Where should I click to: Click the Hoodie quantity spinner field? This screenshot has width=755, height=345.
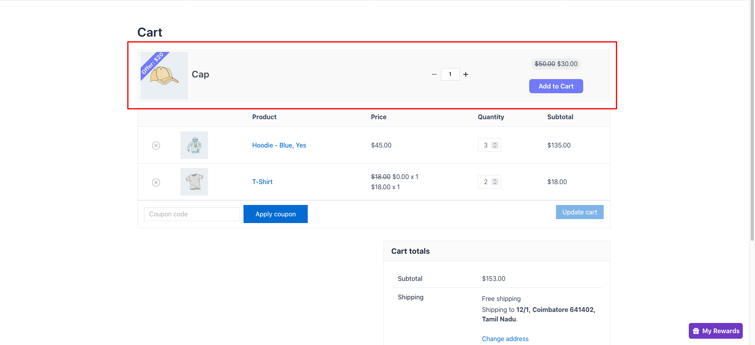[x=486, y=145]
